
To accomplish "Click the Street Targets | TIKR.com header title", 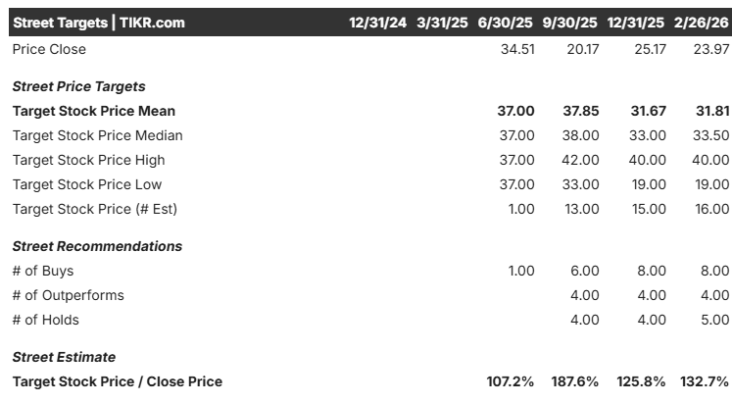I will (98, 23).
